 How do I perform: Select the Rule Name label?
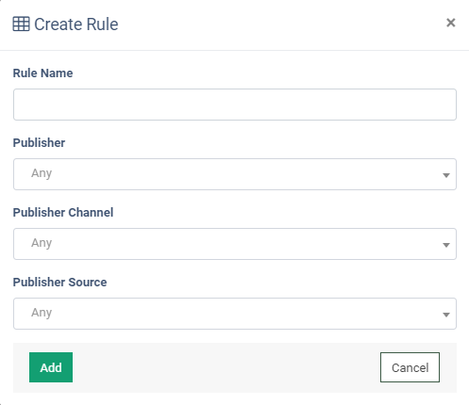pyautogui.click(x=42, y=73)
